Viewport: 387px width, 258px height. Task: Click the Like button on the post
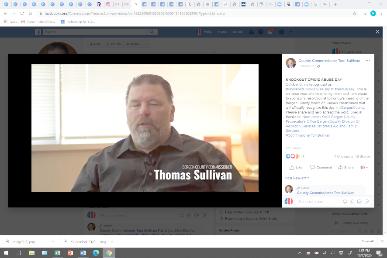point(296,167)
